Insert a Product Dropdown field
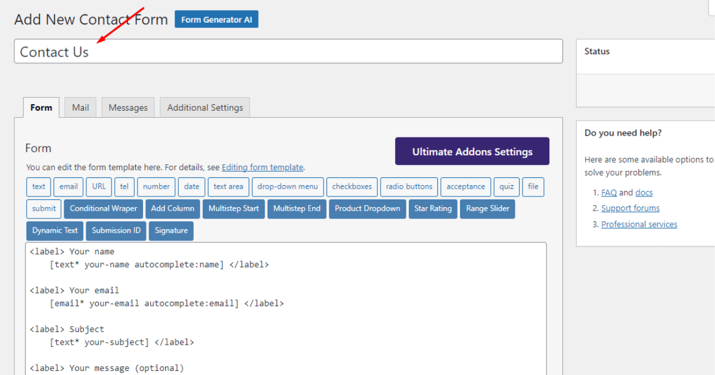The width and height of the screenshot is (715, 375). (x=367, y=208)
